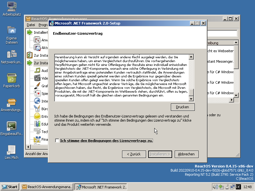Image resolution: width=255 pixels, height=191 pixels.
Task: Select the Büro category office icon
Action: [37, 109]
